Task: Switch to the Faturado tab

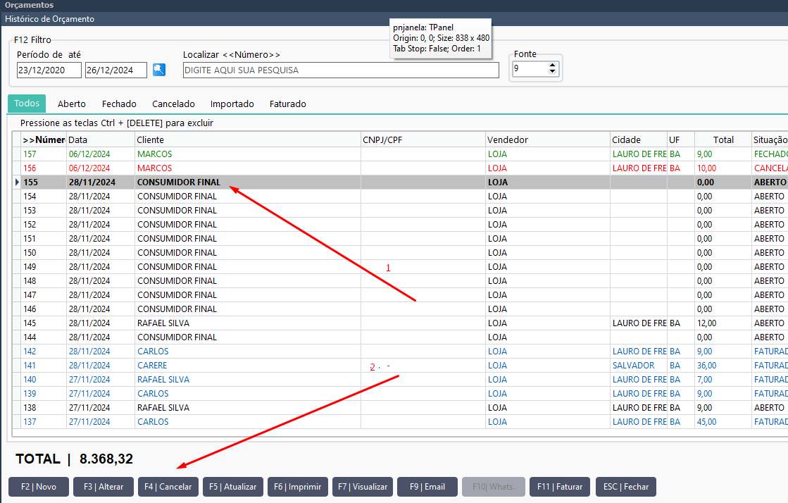Action: click(287, 104)
